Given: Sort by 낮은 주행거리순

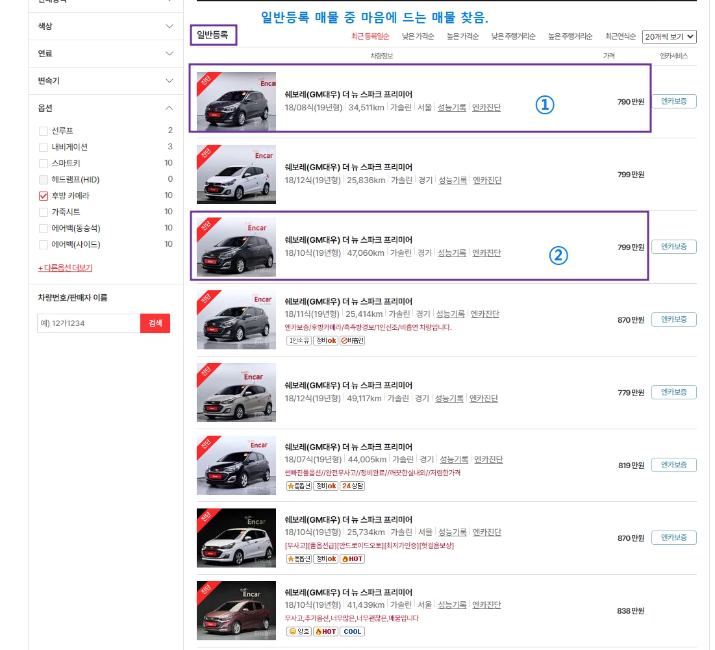Looking at the screenshot, I should [x=513, y=36].
